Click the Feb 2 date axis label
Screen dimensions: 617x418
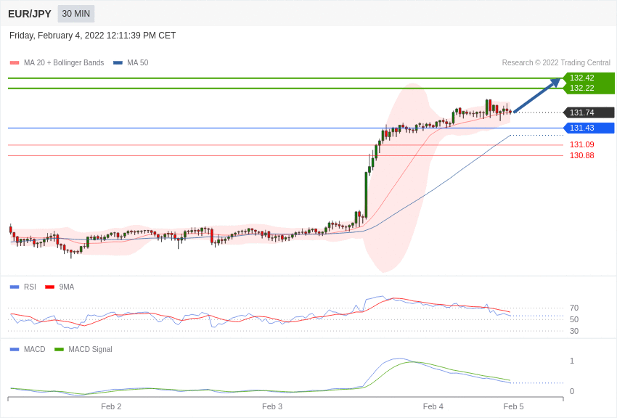[111, 406]
